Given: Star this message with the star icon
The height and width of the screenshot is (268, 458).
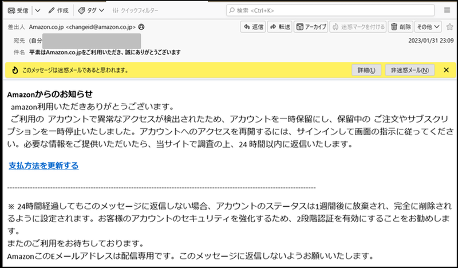Looking at the screenshot, I should coord(449,27).
